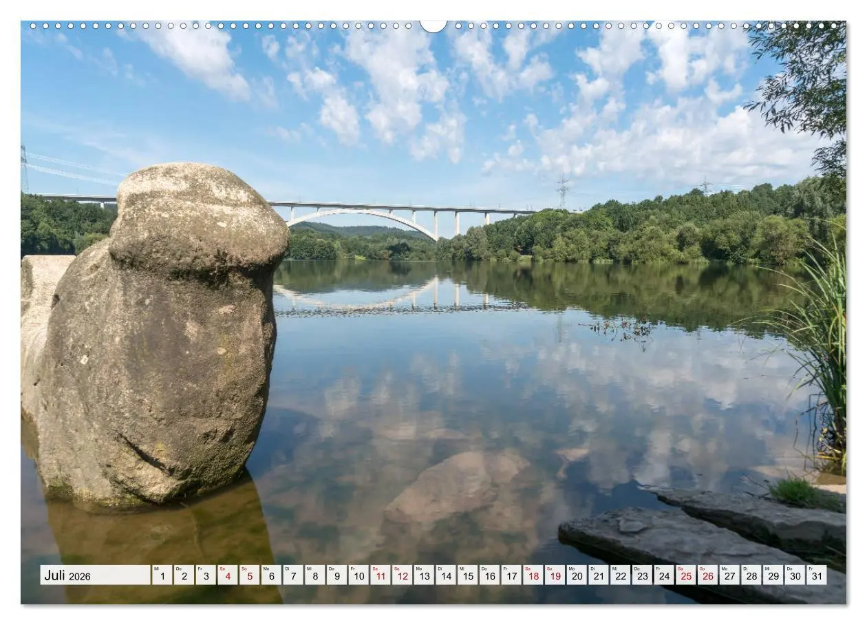The width and height of the screenshot is (867, 625).
Task: Select day 1 in the calendar strip
Action: (162, 575)
